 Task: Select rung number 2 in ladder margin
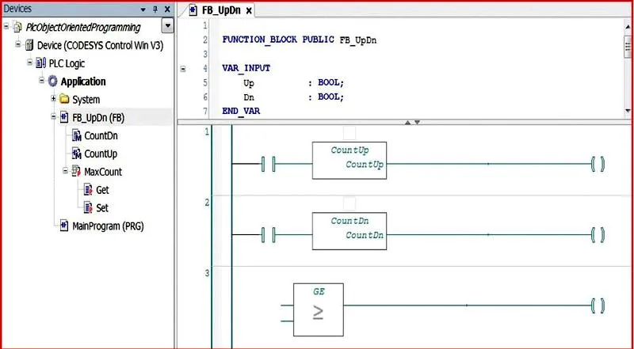(208, 203)
